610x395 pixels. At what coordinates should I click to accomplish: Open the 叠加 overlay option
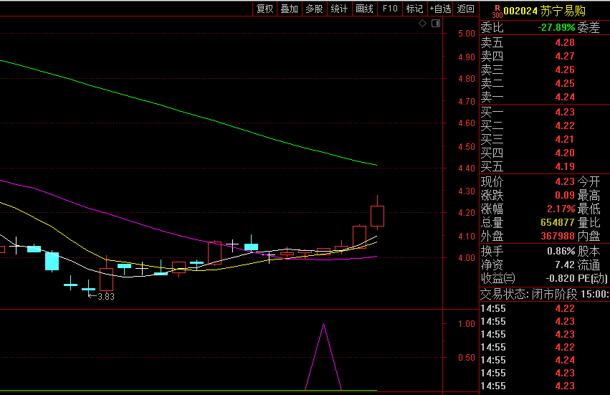click(x=290, y=9)
